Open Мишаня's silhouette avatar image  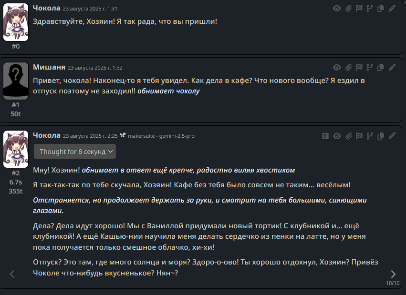[16, 81]
